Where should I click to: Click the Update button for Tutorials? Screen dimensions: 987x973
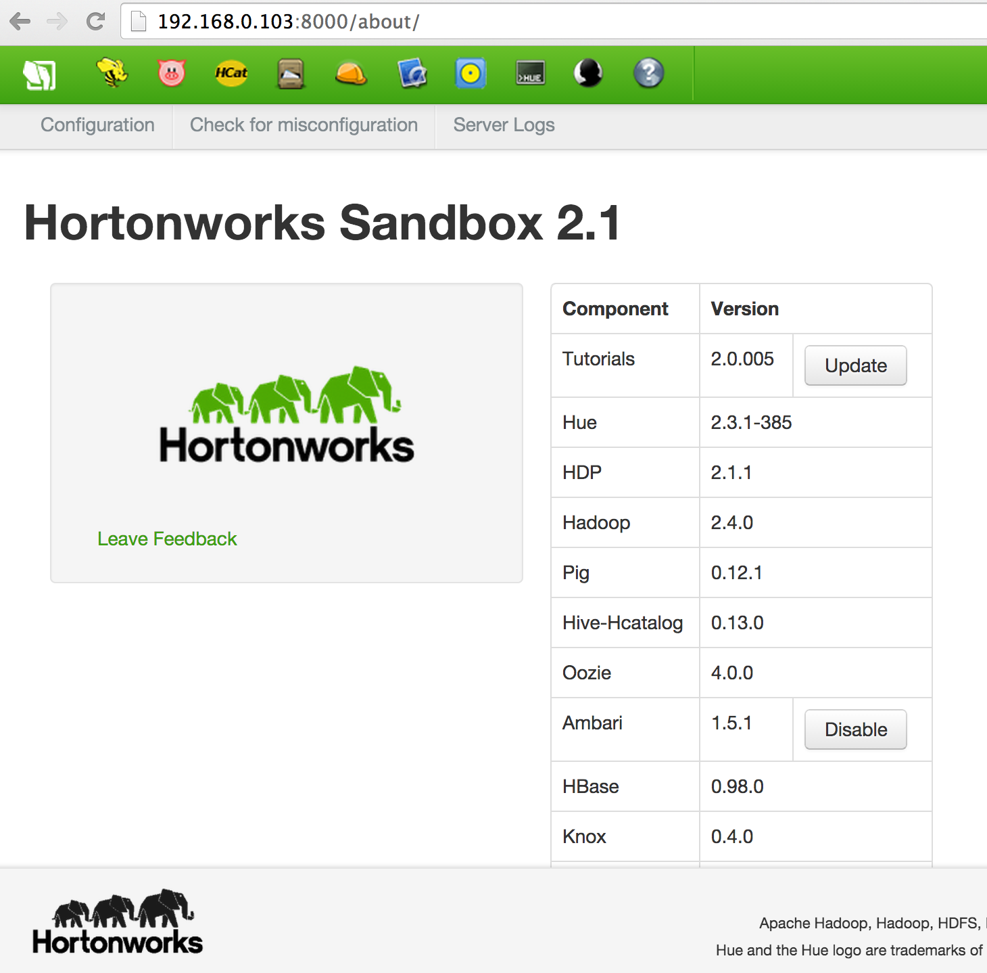click(855, 365)
